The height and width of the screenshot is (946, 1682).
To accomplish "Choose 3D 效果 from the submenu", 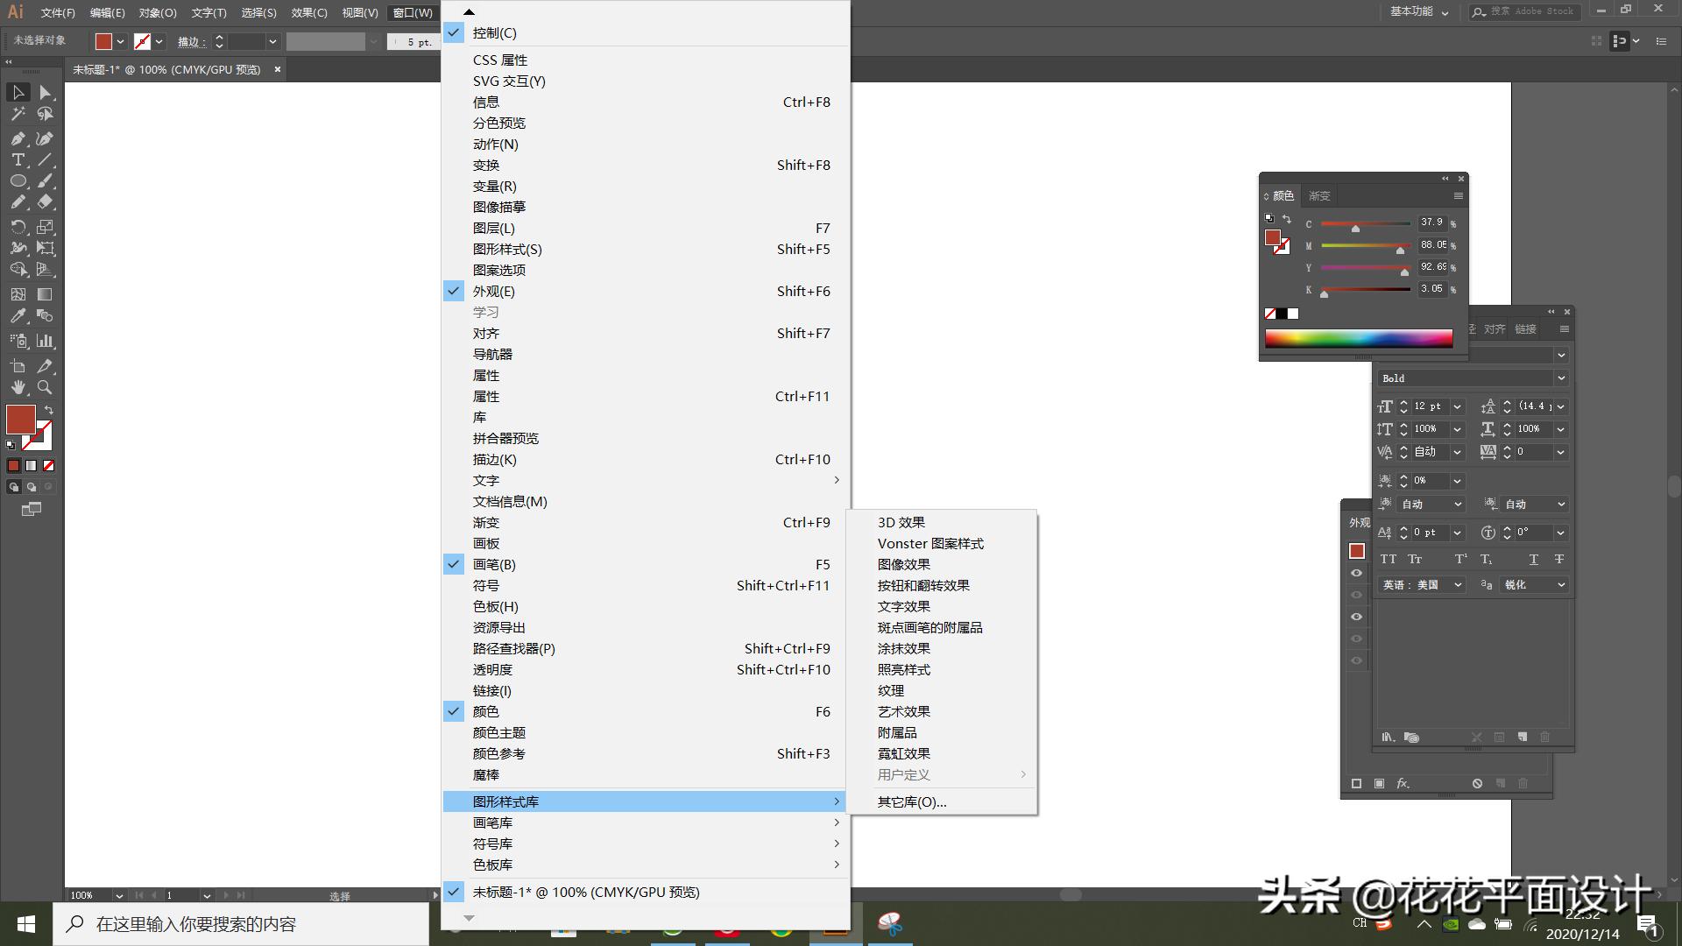I will click(901, 521).
